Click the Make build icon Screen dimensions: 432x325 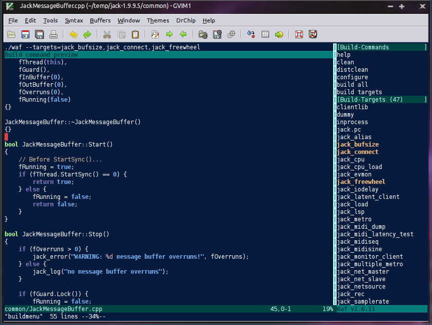coord(251,34)
